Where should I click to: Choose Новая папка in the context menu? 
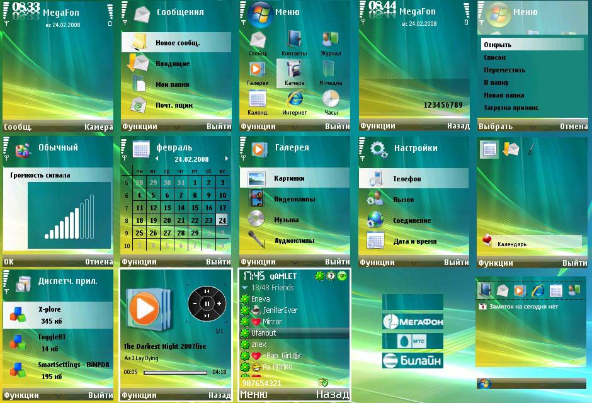click(504, 95)
